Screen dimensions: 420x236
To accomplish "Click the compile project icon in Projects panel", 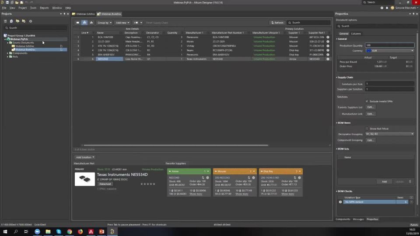I will point(11,21).
